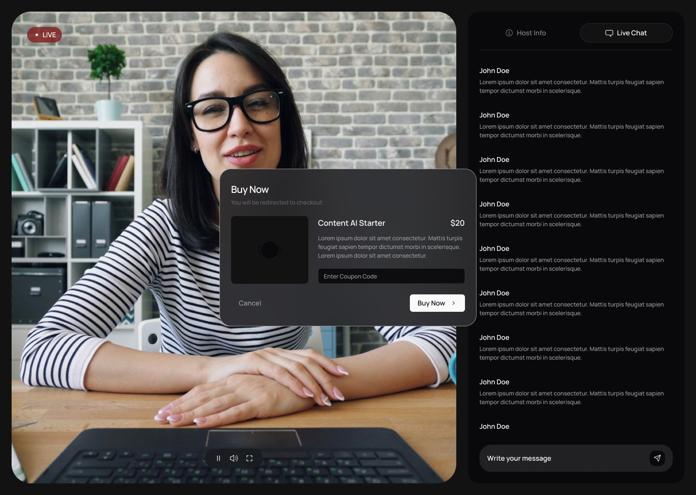Click the LIVE text on the badge
The height and width of the screenshot is (495, 696).
click(49, 35)
